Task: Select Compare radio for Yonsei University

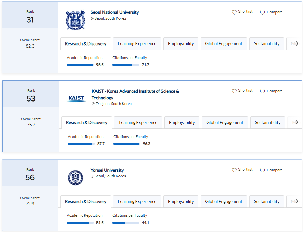Action: click(262, 170)
